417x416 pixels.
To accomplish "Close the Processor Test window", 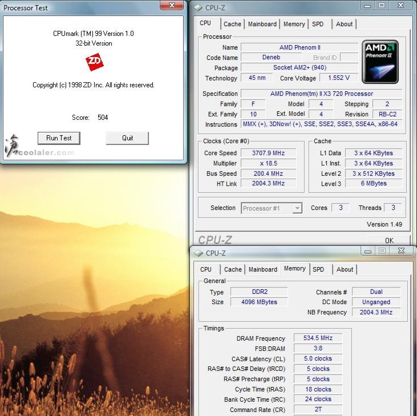I will (172, 5).
